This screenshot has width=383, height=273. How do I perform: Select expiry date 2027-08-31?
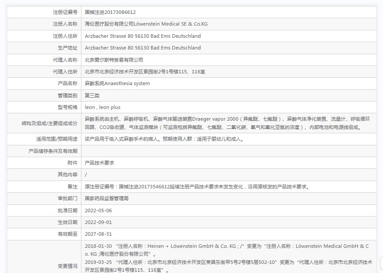[98, 234]
